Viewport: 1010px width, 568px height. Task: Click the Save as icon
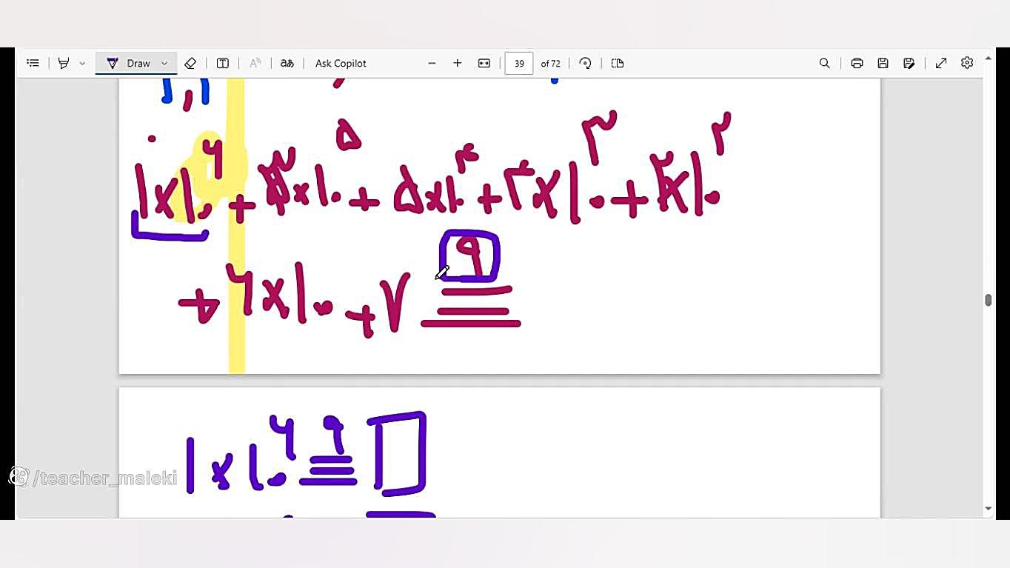[x=909, y=63]
